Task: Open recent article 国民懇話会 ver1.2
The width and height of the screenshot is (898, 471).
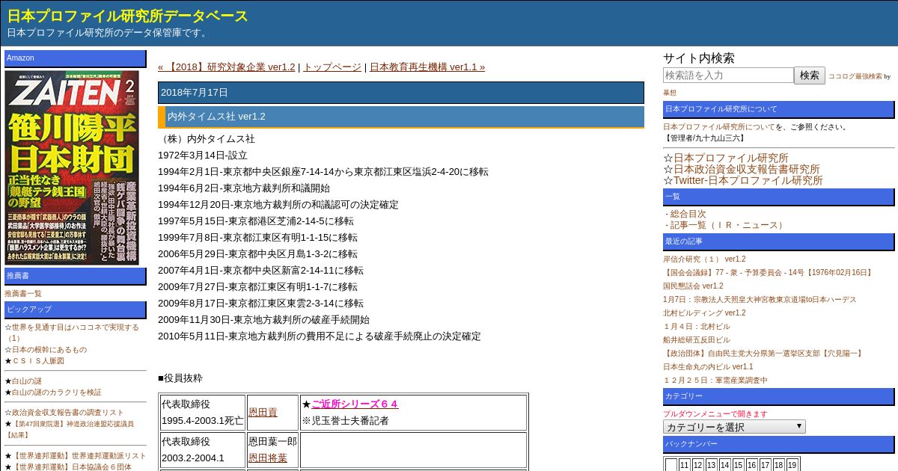Action: pos(693,286)
